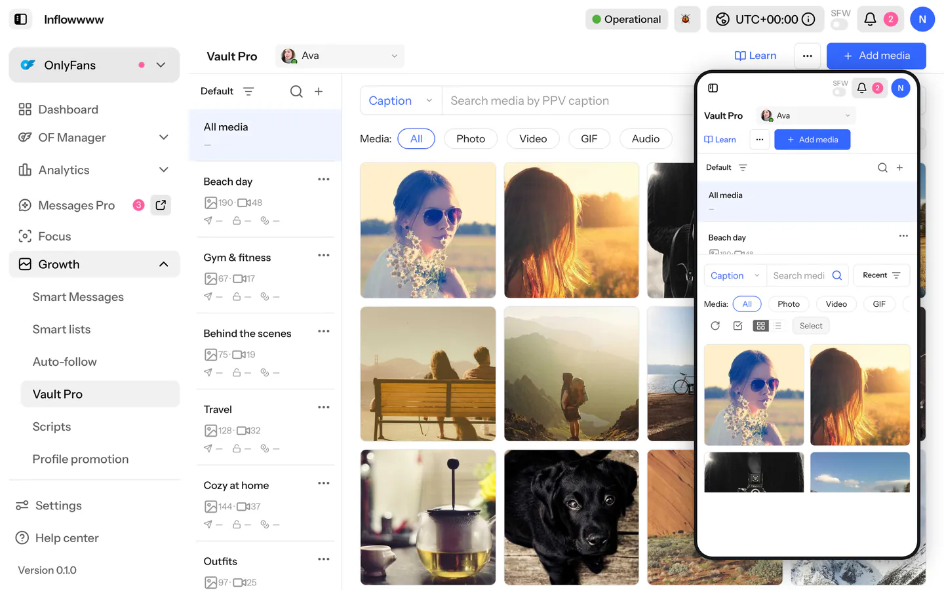
Task: Click the search icon in the Default folder header
Action: (296, 91)
